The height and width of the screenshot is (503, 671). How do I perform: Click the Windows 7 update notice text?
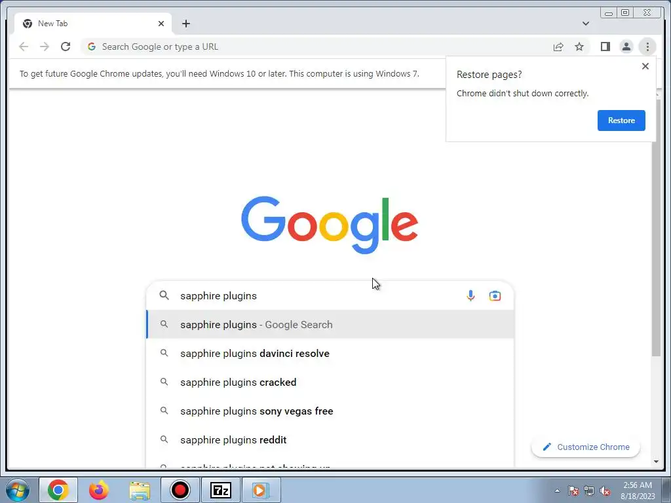coord(219,73)
